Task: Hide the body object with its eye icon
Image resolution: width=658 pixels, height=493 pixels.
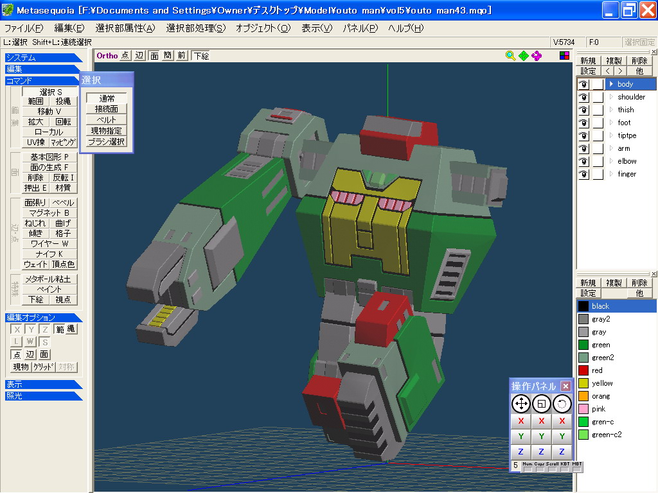Action: coord(583,84)
